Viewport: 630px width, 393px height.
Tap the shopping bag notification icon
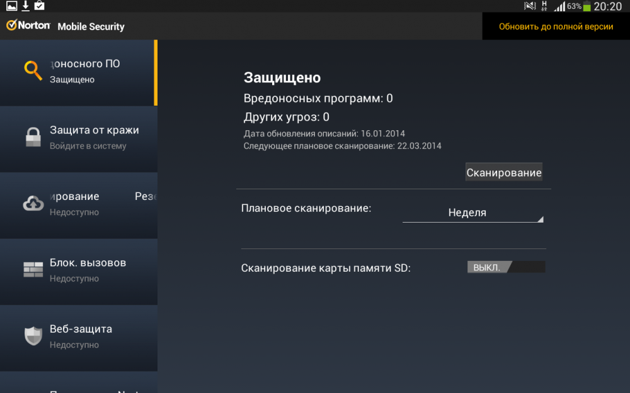point(39,6)
